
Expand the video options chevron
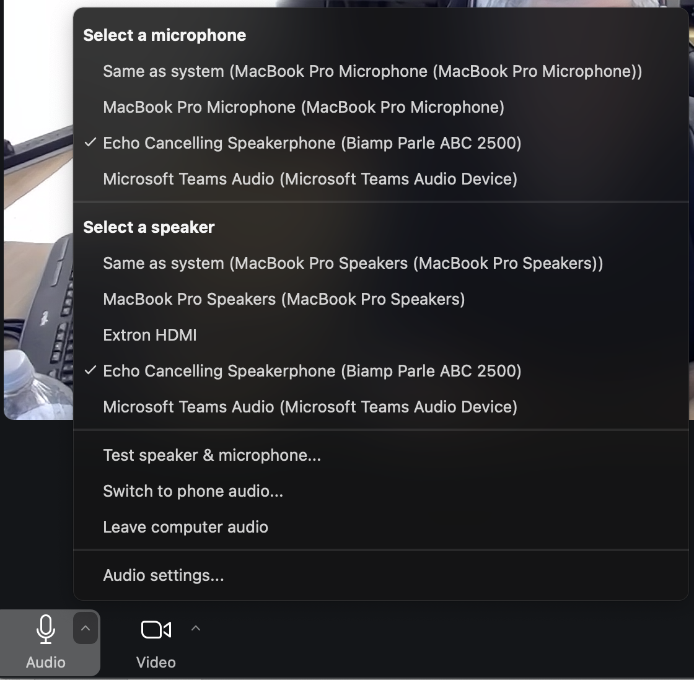tap(196, 628)
